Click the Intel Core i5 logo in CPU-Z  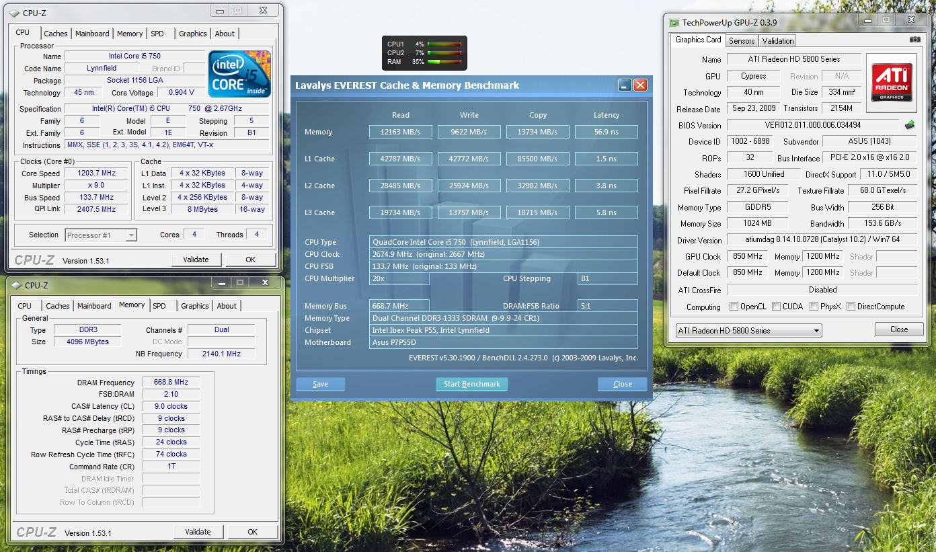240,73
